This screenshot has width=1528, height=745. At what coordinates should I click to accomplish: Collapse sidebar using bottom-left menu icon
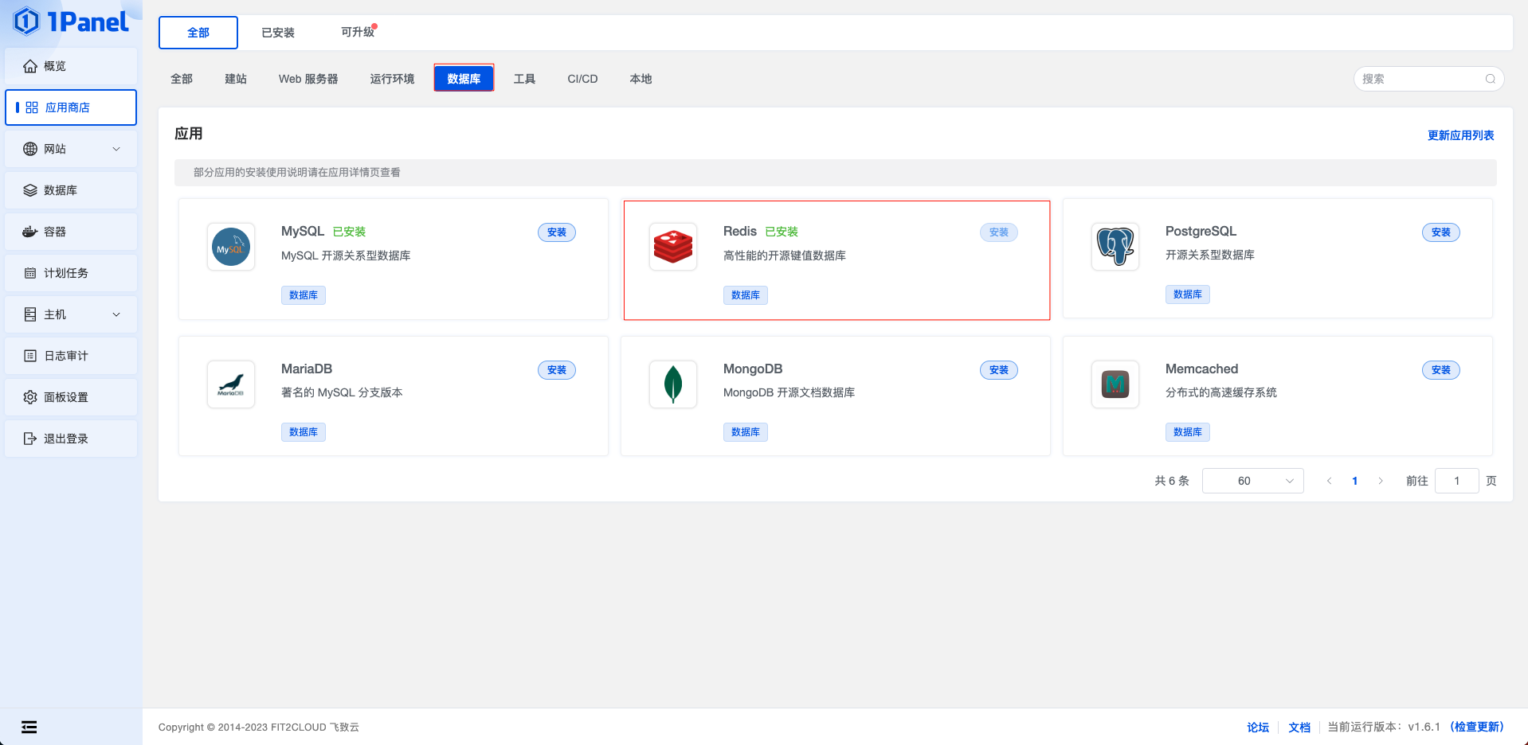coord(29,727)
